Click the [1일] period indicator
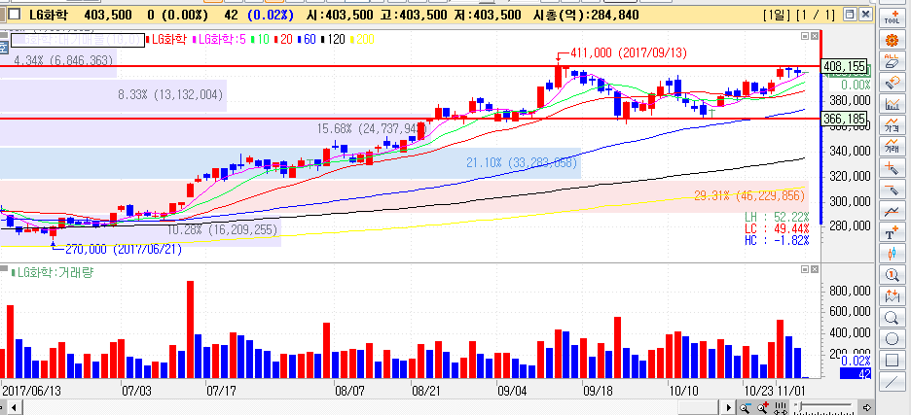911x415 pixels. click(777, 16)
